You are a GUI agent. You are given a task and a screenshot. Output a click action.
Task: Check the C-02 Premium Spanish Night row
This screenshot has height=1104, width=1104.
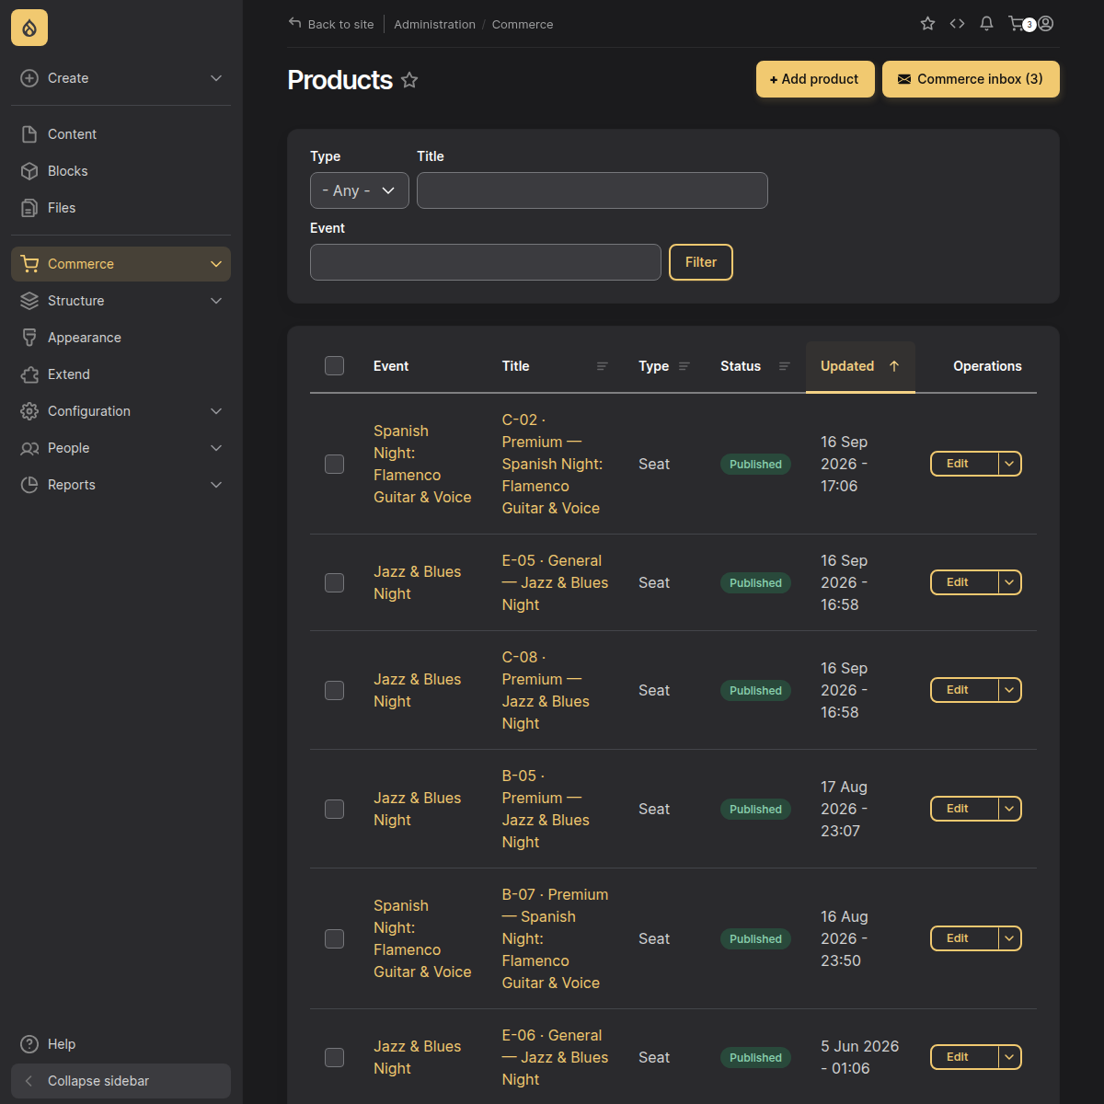point(335,465)
